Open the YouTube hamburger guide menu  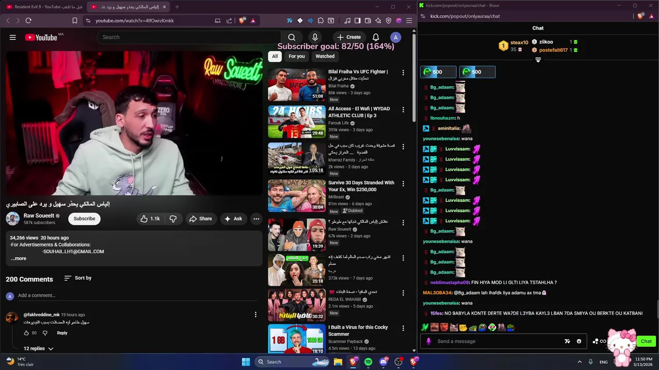pyautogui.click(x=13, y=37)
